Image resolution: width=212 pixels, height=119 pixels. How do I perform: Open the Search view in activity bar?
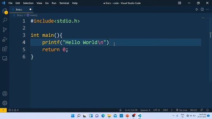coord(5,20)
